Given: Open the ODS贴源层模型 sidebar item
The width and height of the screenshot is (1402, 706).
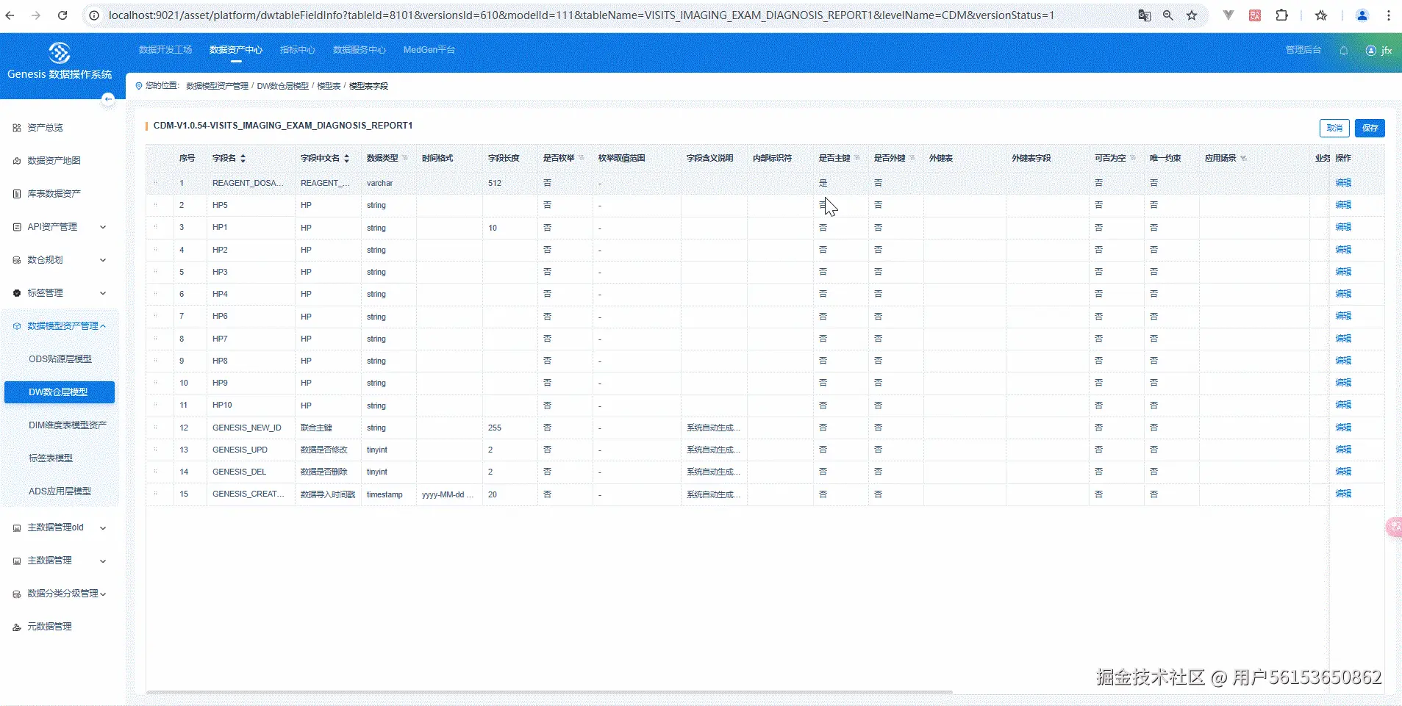Looking at the screenshot, I should [x=60, y=359].
